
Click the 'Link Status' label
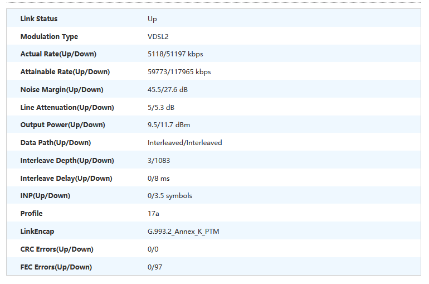click(x=39, y=19)
